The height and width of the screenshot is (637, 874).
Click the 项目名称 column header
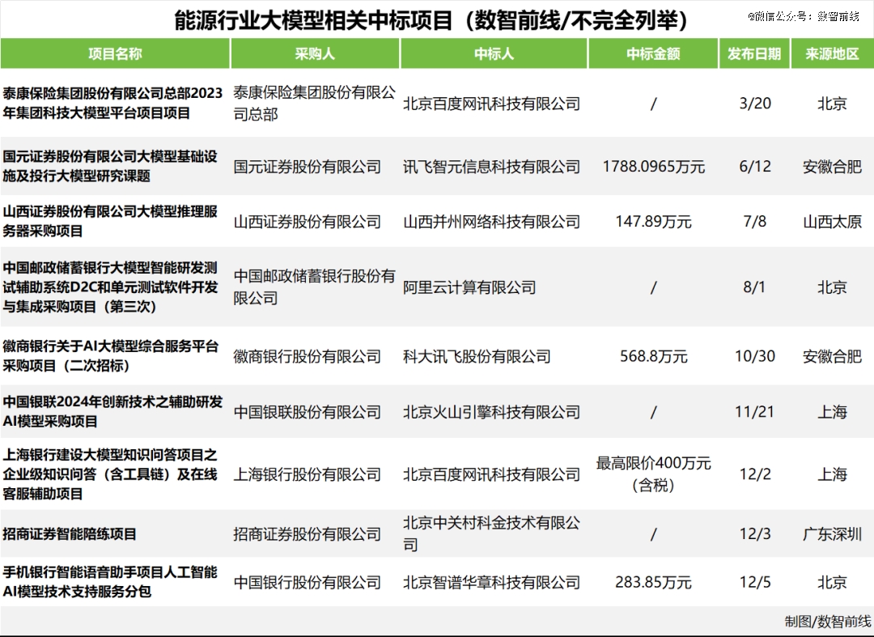(x=115, y=54)
